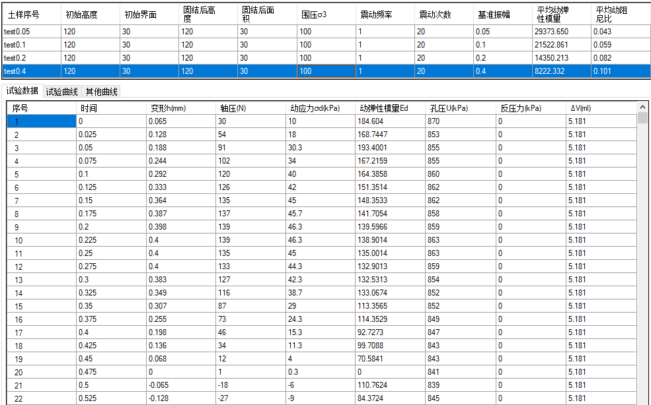Select the 试验数据 tab
The width and height of the screenshot is (651, 405).
point(22,91)
